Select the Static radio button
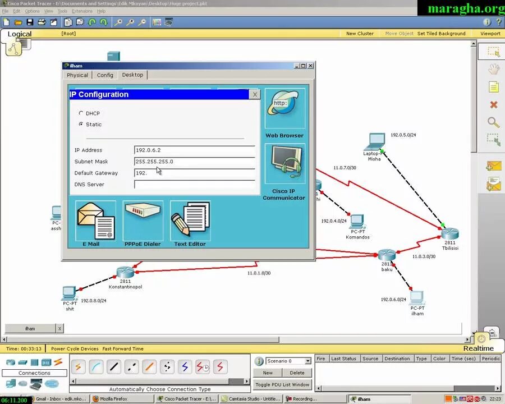 (81, 124)
